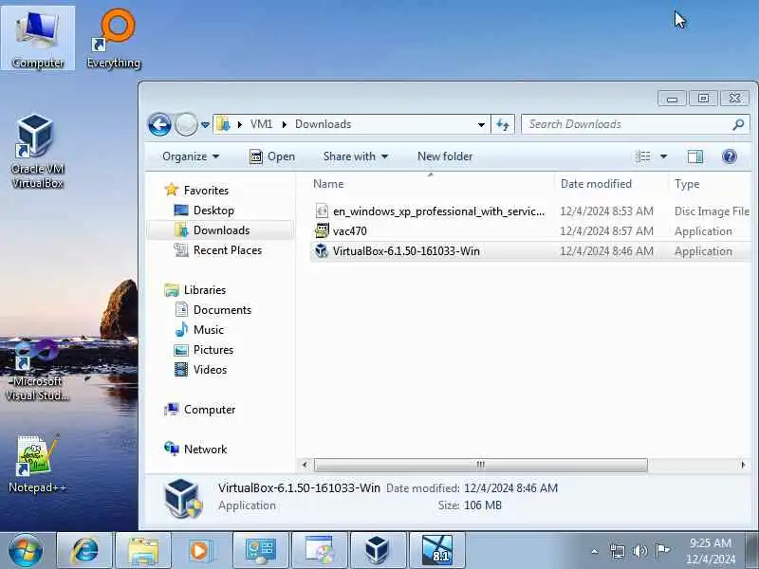Click the date modified value in details pane
This screenshot has width=759, height=569.
tap(510, 487)
